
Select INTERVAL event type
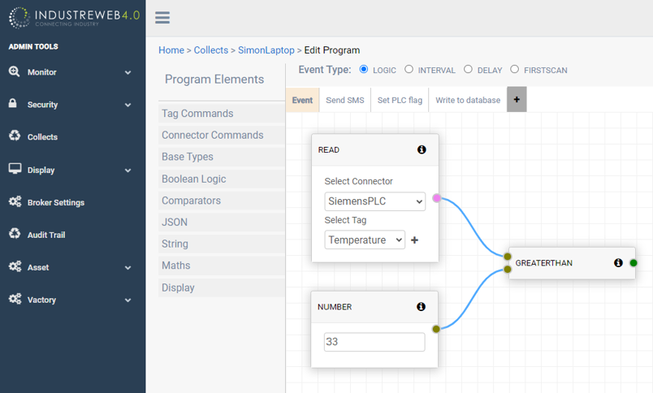pos(409,69)
